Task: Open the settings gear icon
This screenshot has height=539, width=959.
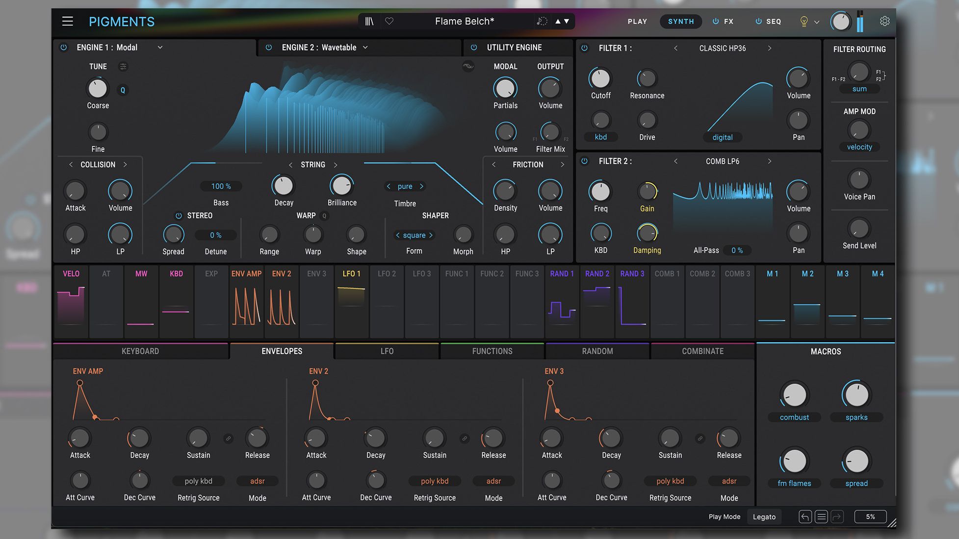Action: pos(884,21)
